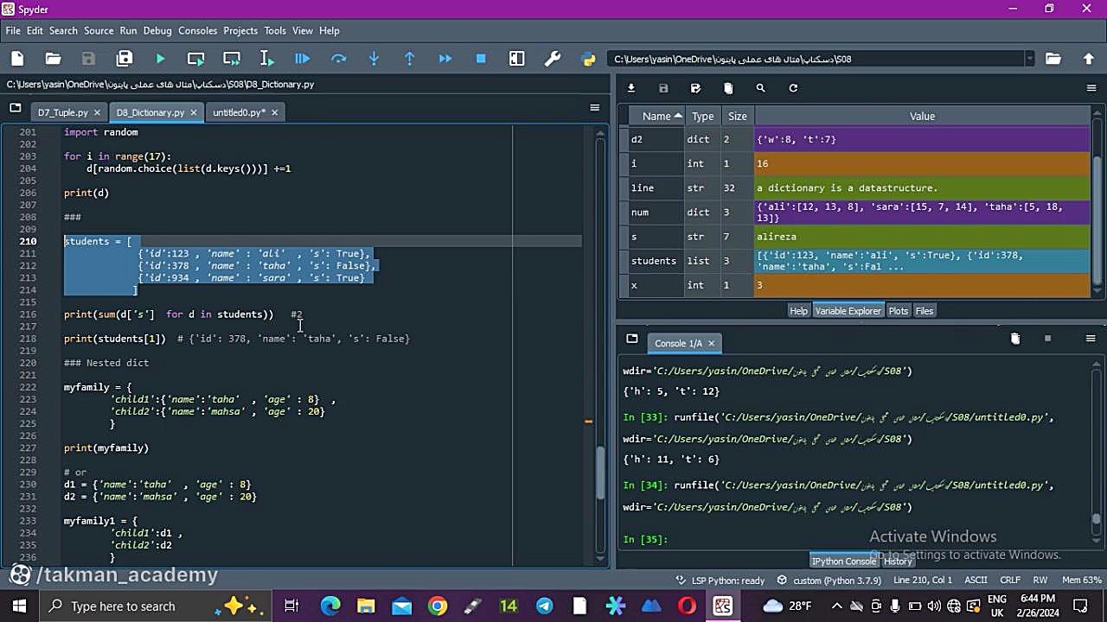Switch to the Plots pane tab

(x=898, y=311)
